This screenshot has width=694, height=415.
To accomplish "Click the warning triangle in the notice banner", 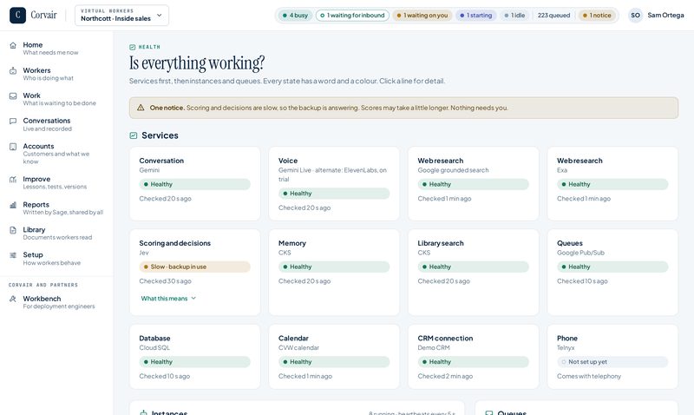I will [x=141, y=108].
